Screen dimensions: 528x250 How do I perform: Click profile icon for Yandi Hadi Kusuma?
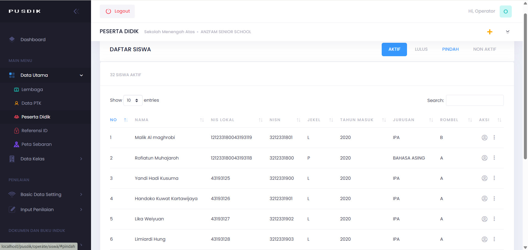(484, 178)
